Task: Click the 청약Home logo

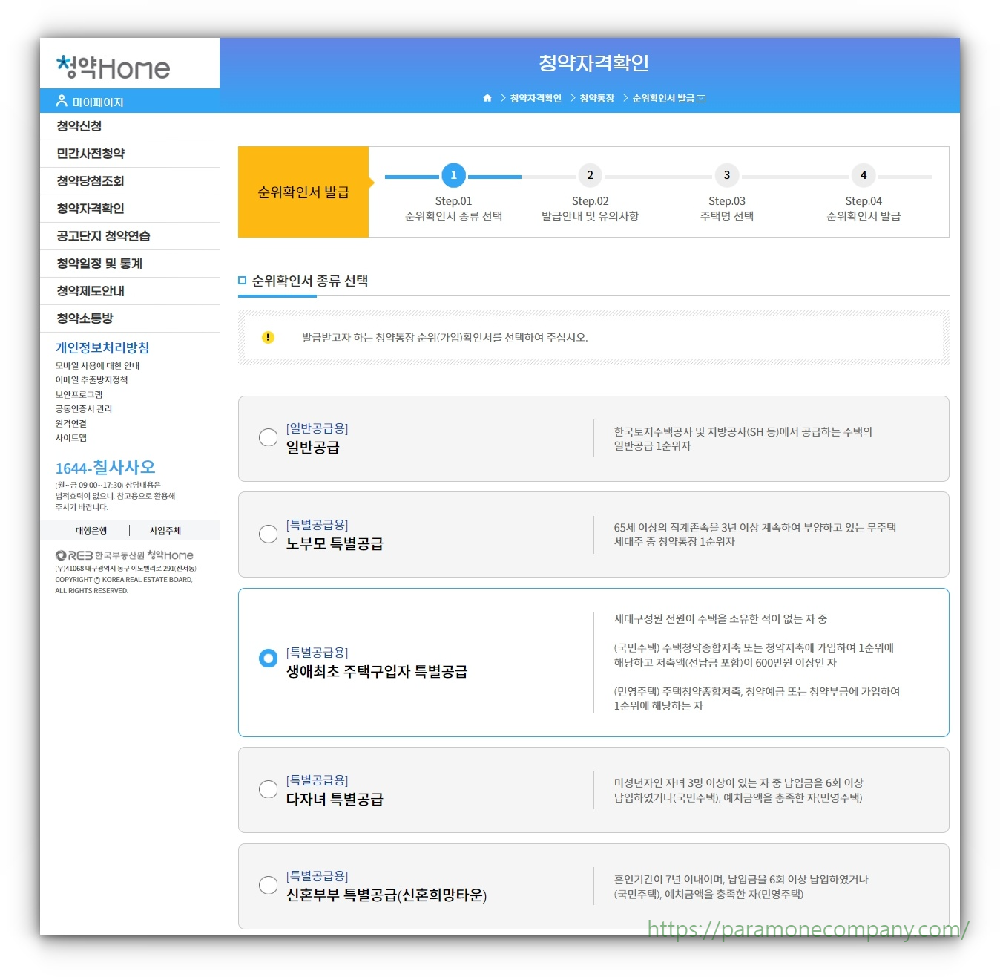Action: tap(114, 67)
